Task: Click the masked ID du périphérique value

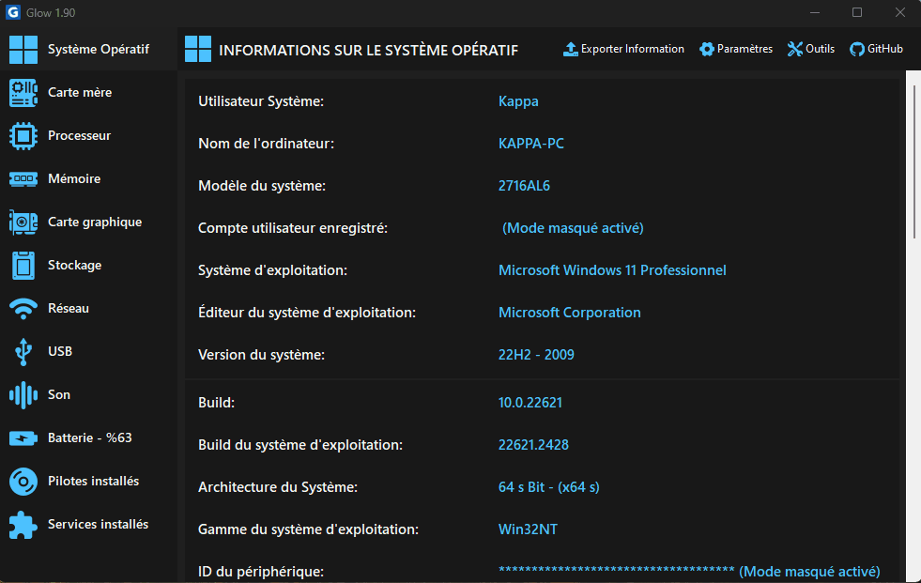Action: (689, 572)
